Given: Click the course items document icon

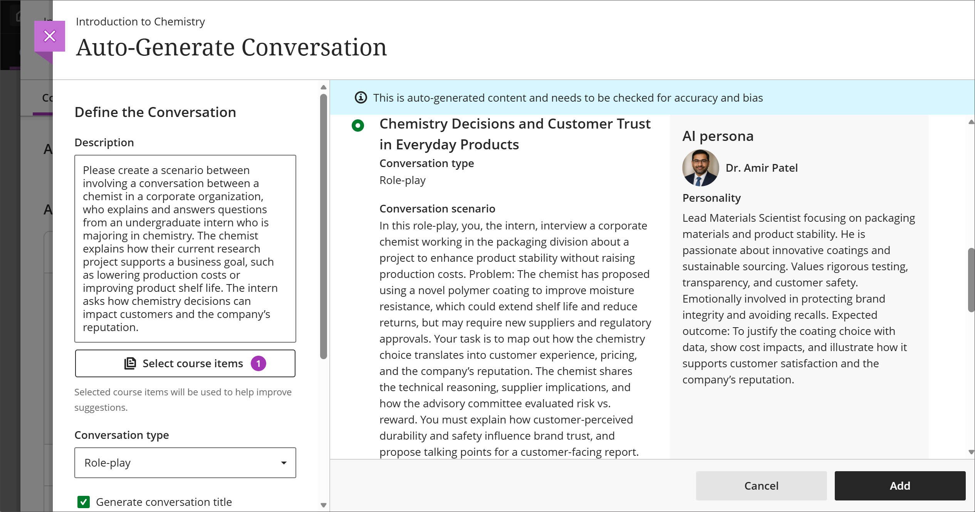Looking at the screenshot, I should [x=130, y=363].
